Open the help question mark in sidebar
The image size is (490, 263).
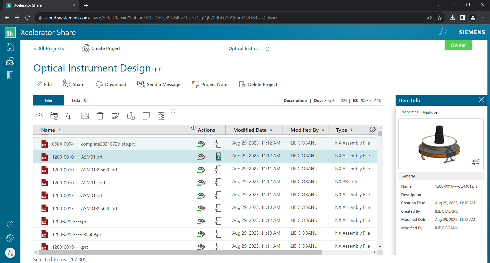coord(10,224)
